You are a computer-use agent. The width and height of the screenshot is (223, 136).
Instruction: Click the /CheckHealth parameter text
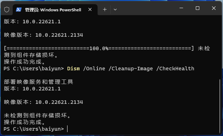(x=175, y=69)
